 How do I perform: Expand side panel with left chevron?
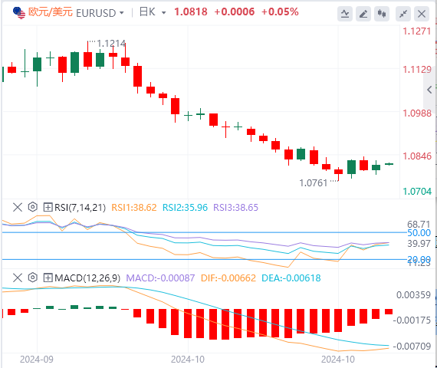click(429, 90)
